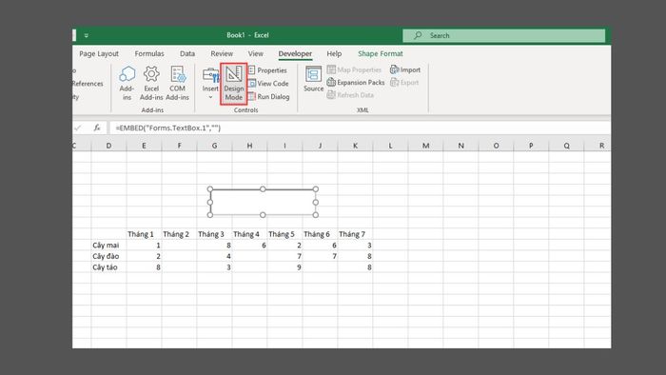Click Map Properties
The width and height of the screenshot is (666, 375).
354,69
